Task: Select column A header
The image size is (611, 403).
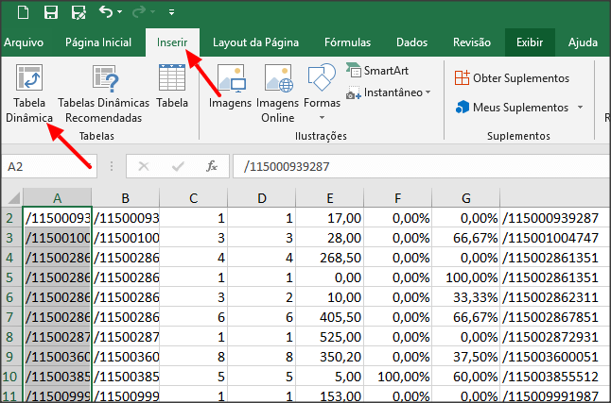Action: coord(58,198)
